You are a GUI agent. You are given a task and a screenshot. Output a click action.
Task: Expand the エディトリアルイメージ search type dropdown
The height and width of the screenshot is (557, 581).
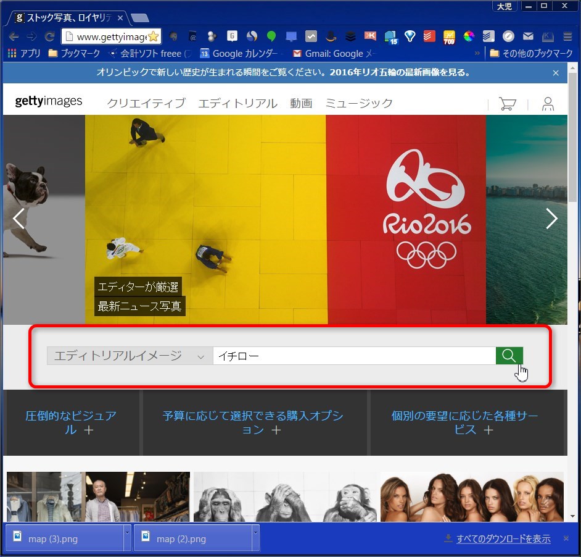(x=130, y=356)
